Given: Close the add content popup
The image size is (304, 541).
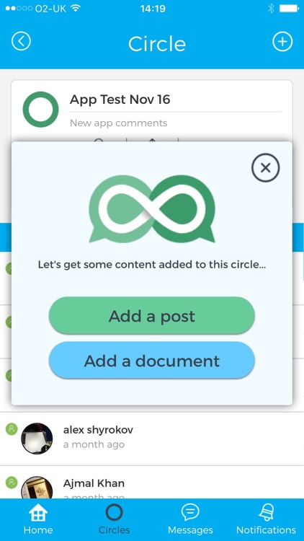Looking at the screenshot, I should (265, 167).
